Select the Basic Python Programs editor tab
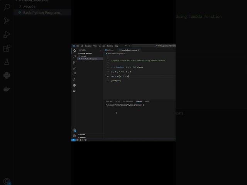The width and height of the screenshot is (247, 185). pyautogui.click(x=129, y=50)
